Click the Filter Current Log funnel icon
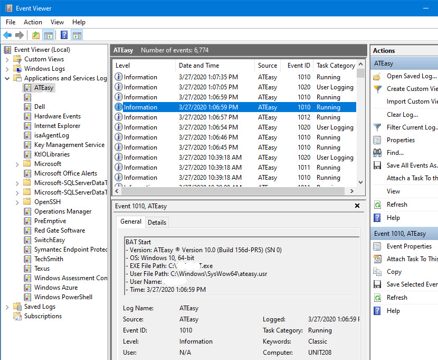The height and width of the screenshot is (360, 438). coord(377,127)
